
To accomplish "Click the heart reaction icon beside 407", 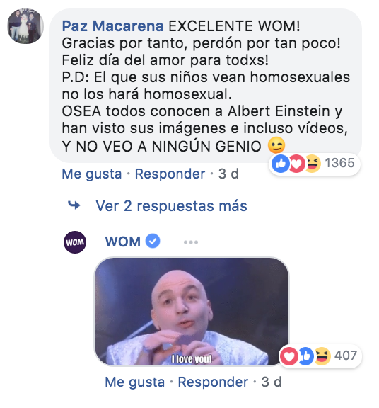I will tap(289, 356).
